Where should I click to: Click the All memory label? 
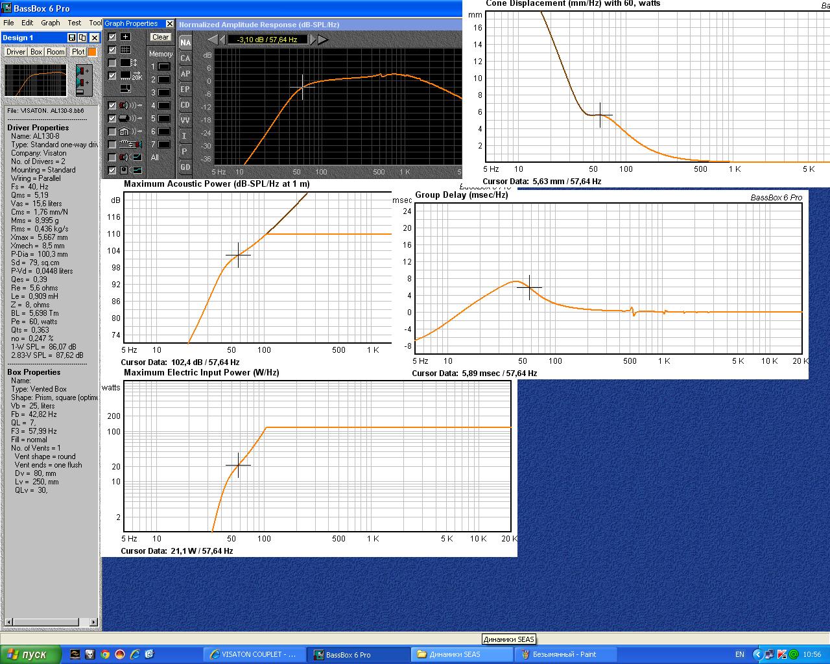pos(154,158)
